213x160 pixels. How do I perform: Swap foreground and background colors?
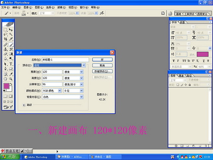coord(11,84)
